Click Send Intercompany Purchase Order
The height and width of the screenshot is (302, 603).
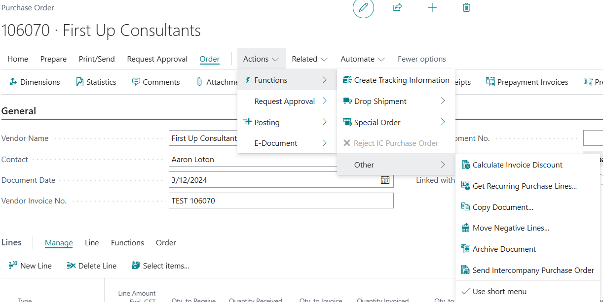528,270
